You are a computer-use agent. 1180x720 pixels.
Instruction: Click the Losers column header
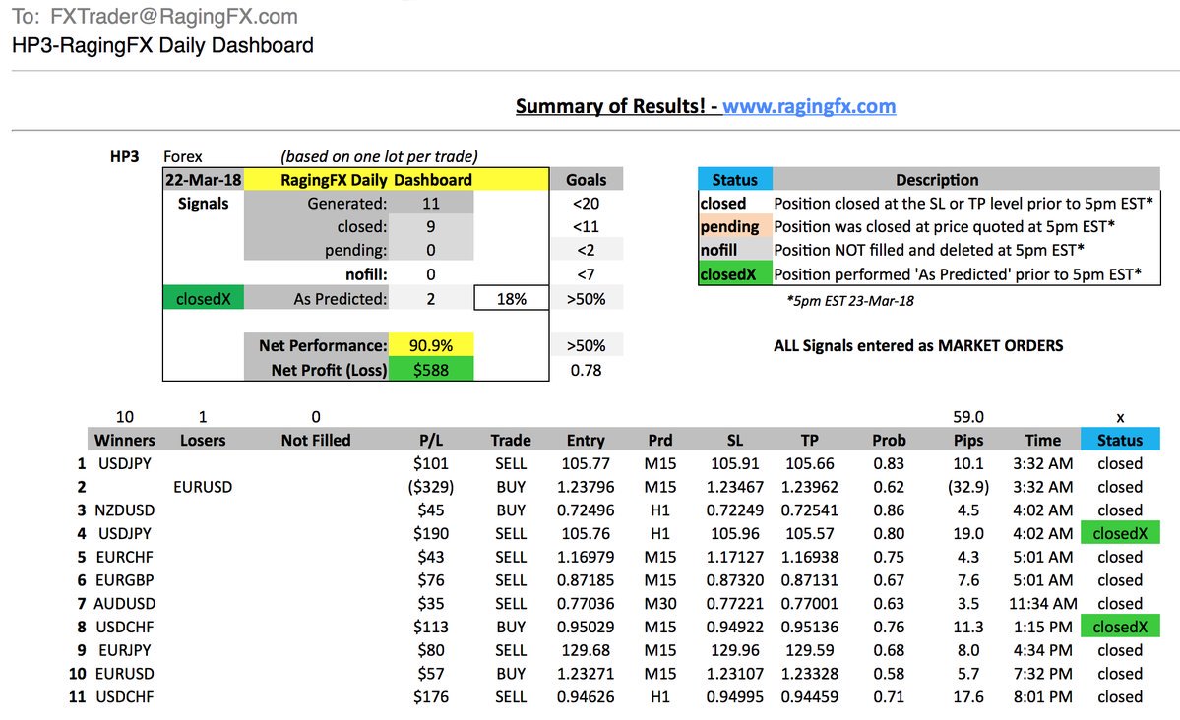(x=203, y=440)
